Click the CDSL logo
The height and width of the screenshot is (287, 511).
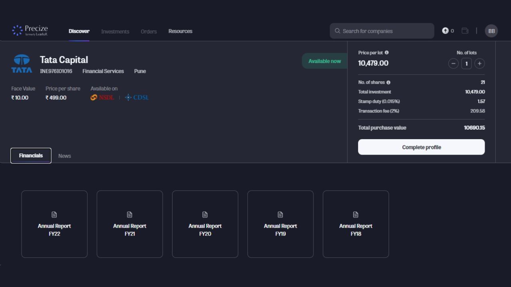pyautogui.click(x=137, y=97)
